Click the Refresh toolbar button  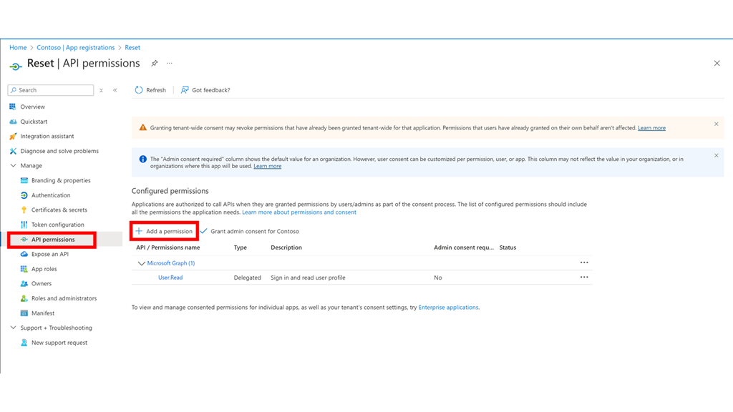(x=150, y=90)
